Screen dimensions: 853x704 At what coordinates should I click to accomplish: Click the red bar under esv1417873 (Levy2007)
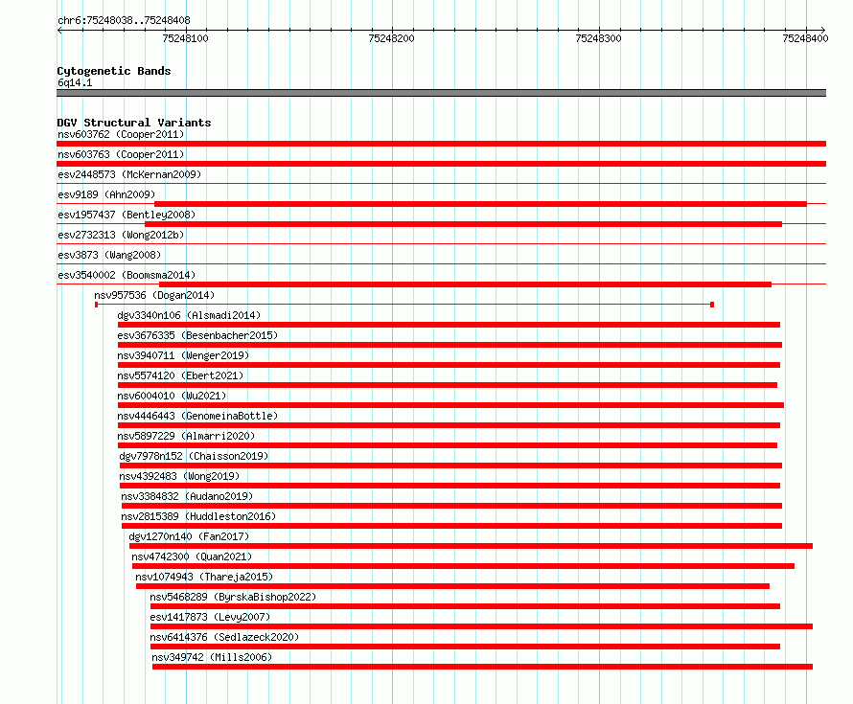[x=481, y=626]
